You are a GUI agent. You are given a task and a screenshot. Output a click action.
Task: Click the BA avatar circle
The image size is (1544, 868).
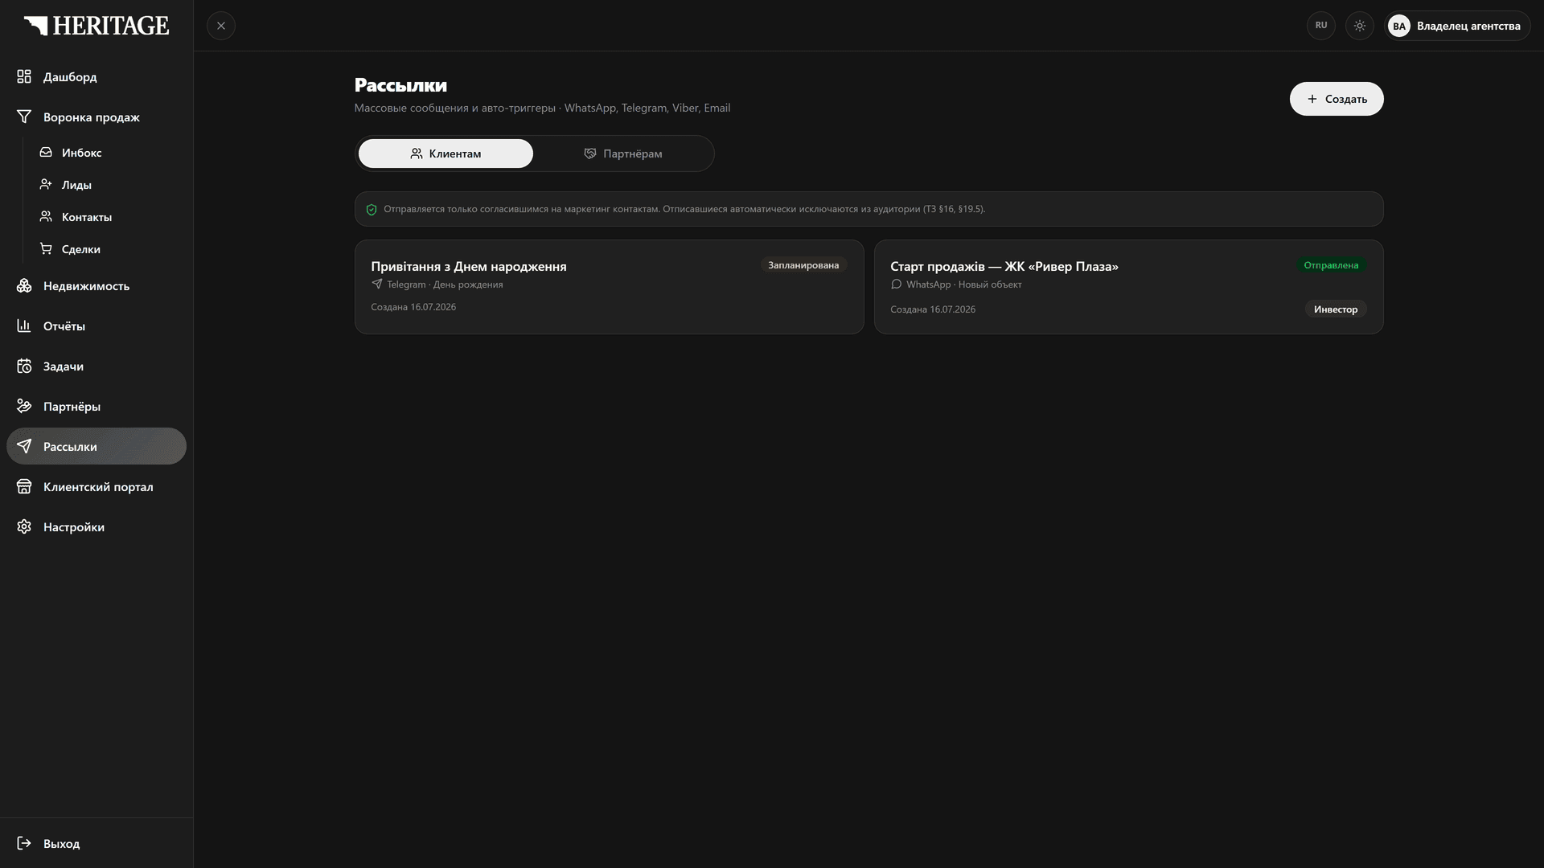[x=1399, y=26]
